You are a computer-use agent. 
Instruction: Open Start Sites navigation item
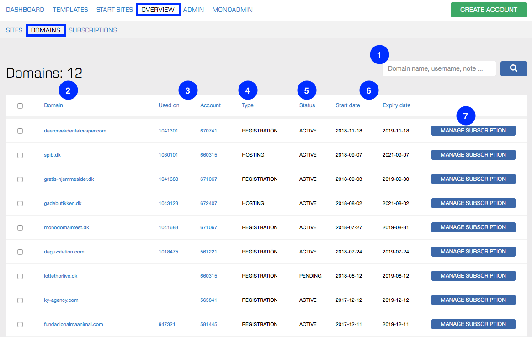(114, 10)
